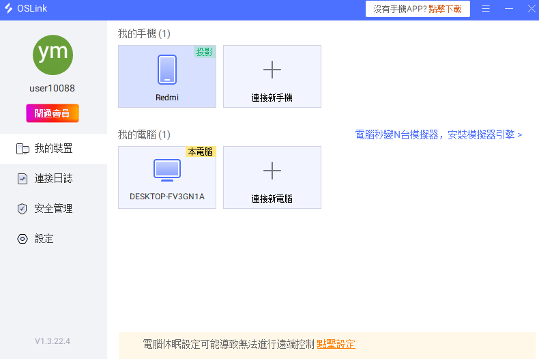
Task: Click the 投影 badge on Redmi
Action: (x=204, y=52)
